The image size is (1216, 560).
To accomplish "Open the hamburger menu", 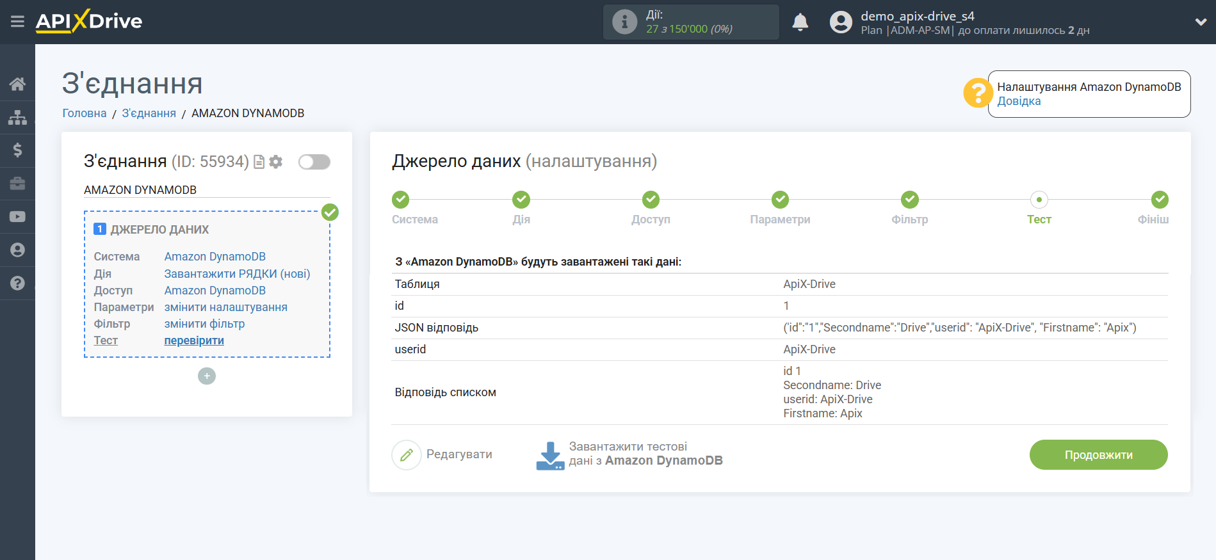I will click(x=17, y=22).
